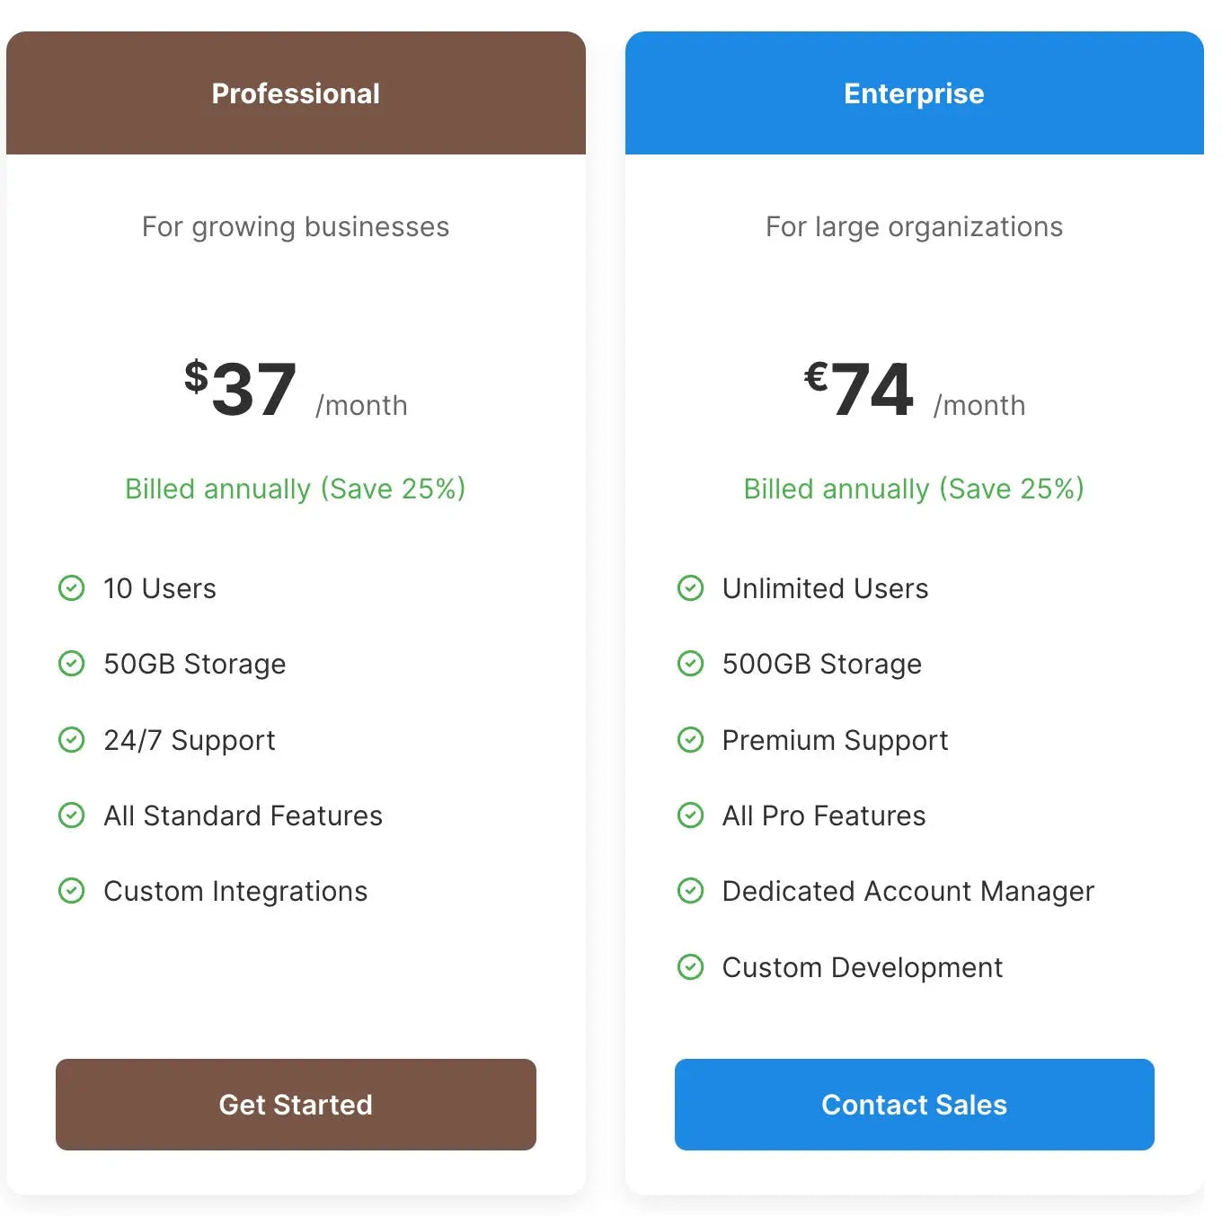Click the Billed annually Save 25% link under Professional
Screen dimensions: 1231x1216
pos(296,489)
